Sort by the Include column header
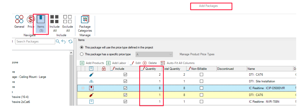The height and width of the screenshot is (108, 300). [x=124, y=69]
